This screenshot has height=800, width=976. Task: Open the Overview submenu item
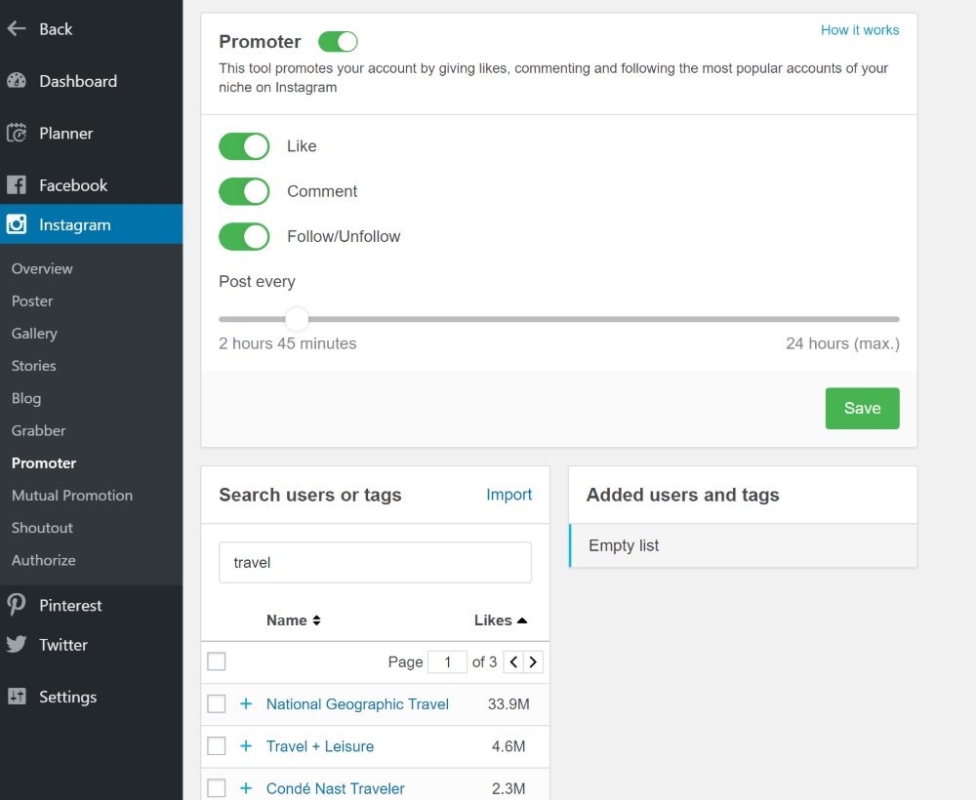42,268
